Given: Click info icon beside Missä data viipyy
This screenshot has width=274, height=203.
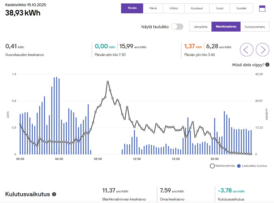Looking at the screenshot, I should (267, 65).
